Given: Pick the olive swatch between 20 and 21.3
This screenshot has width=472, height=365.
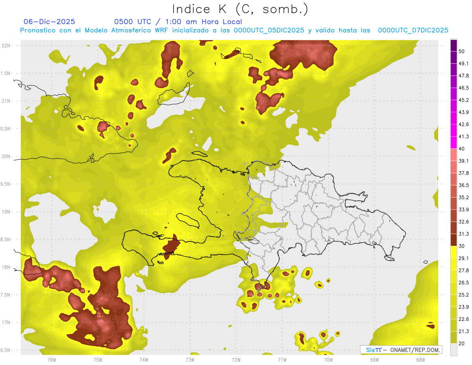Looking at the screenshot, I should [x=454, y=337].
